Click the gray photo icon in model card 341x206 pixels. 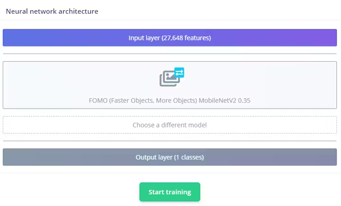170,79
